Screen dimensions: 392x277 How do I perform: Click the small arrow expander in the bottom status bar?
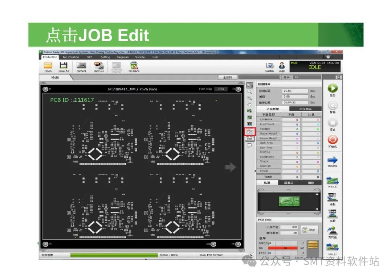point(251,255)
